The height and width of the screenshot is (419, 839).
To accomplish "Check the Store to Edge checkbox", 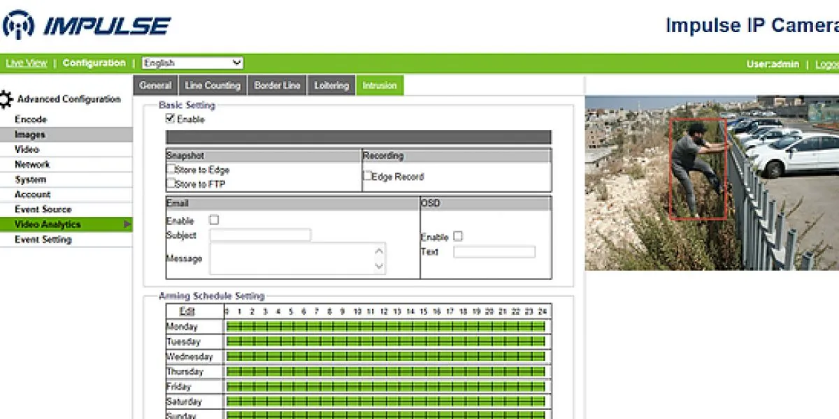I will [171, 169].
